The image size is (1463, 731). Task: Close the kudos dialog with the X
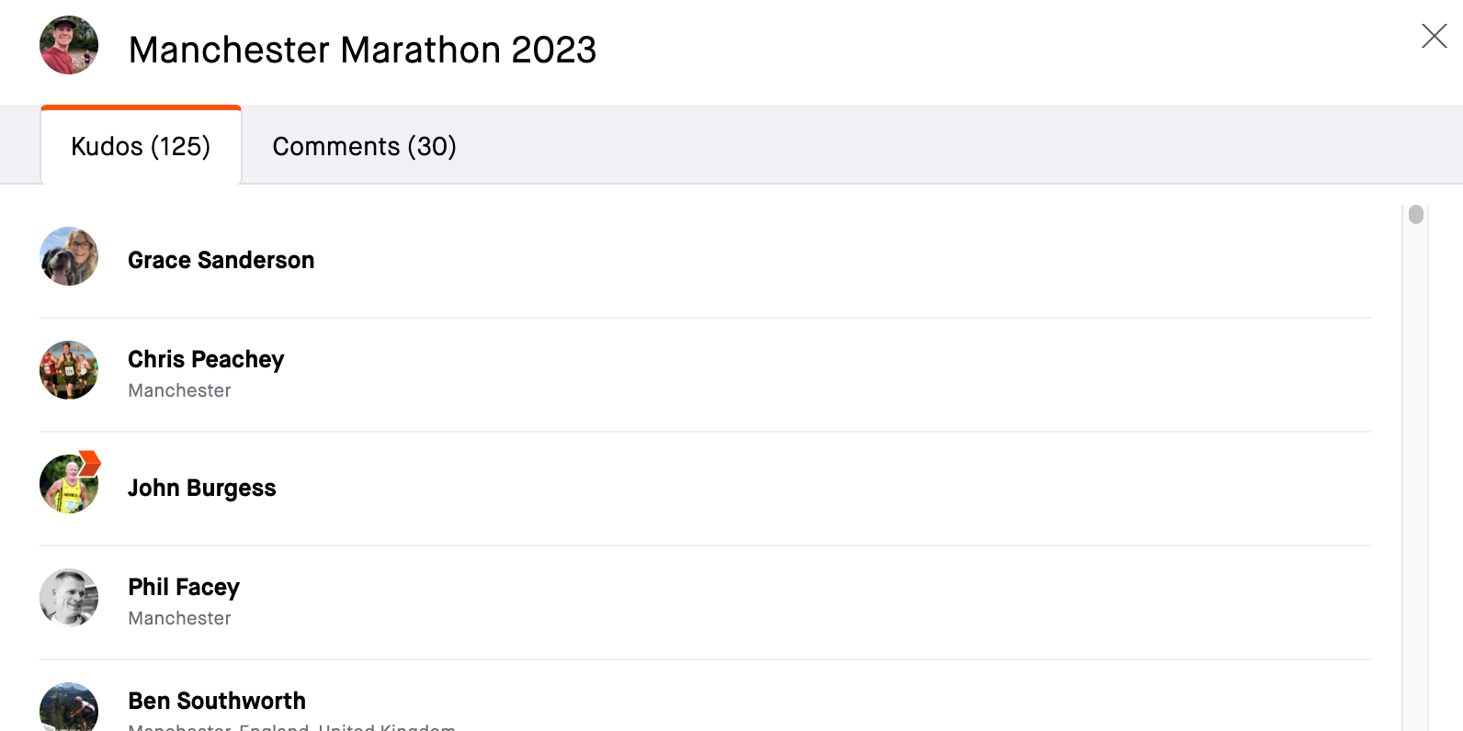[x=1434, y=36]
